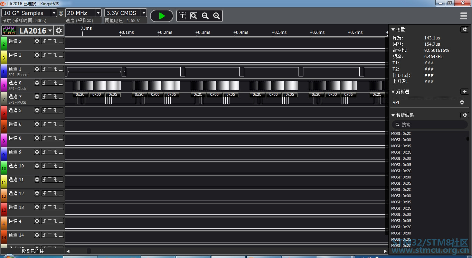
Task: Open settings gear for 通道 7 SPI MOSI
Action: click(x=37, y=96)
